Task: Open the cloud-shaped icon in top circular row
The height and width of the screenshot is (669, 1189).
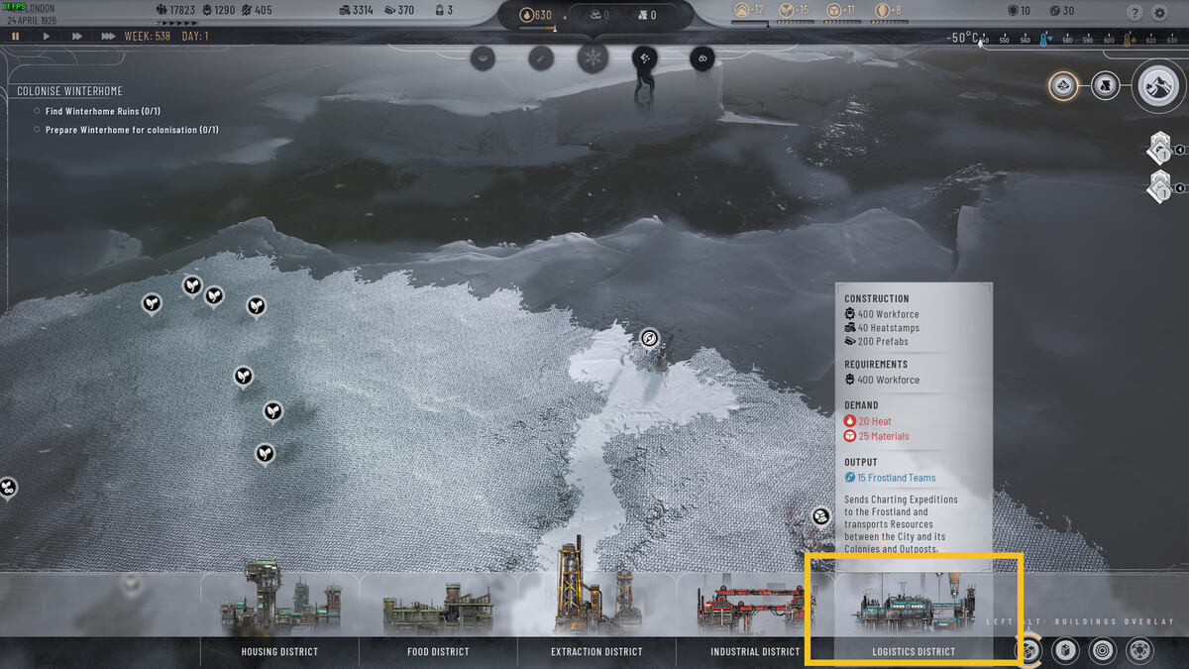Action: 703,57
